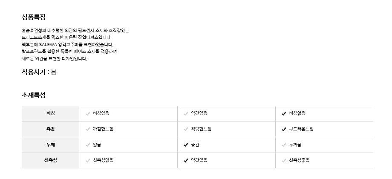Click the 부드러운느낌 option label
Screen dimensions: 392x179
(x=301, y=129)
